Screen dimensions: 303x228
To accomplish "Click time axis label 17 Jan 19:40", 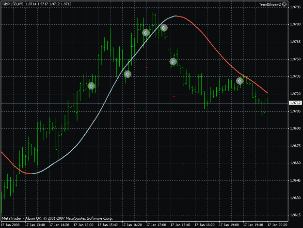I will [x=253, y=225].
